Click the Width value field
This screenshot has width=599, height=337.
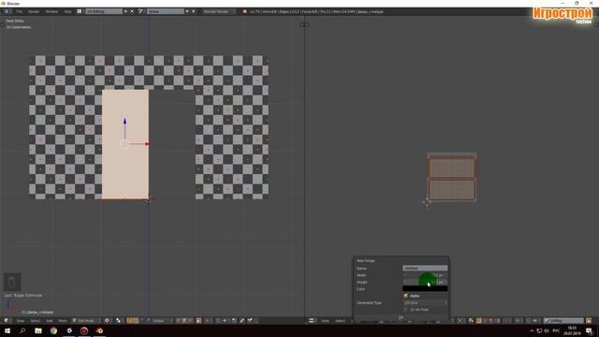point(425,275)
